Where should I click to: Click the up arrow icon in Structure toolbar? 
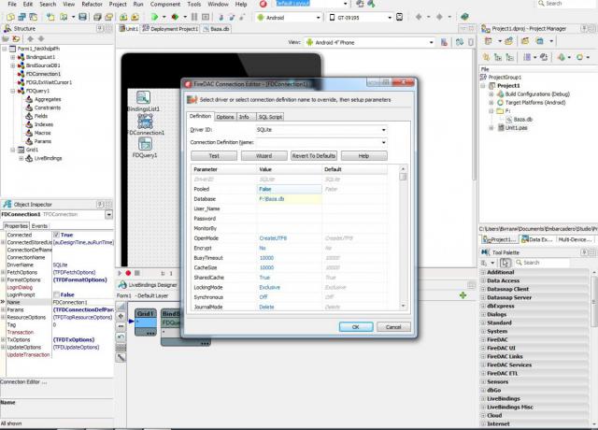31,38
